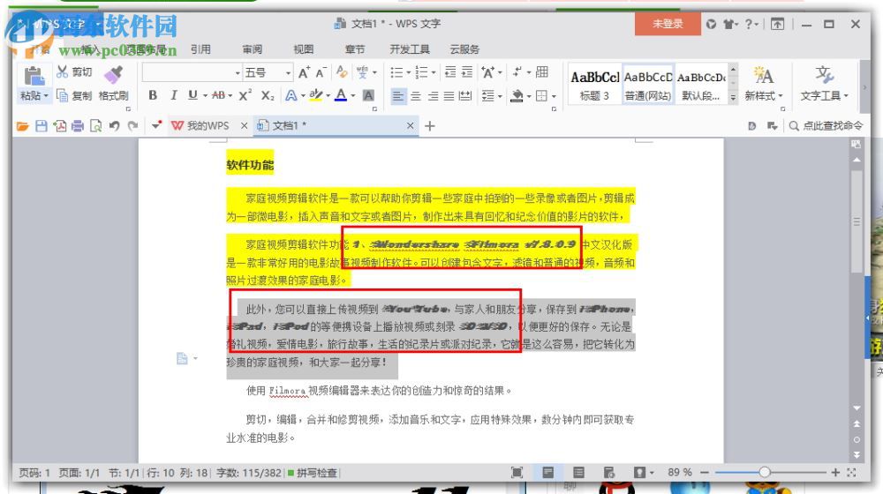Screen dimensions: 883x494
Task: Toggle Italic formatting
Action: click(173, 95)
